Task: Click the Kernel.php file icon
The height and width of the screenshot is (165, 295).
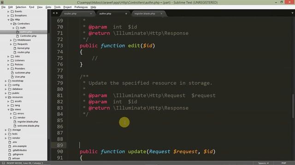Action: click(x=15, y=48)
